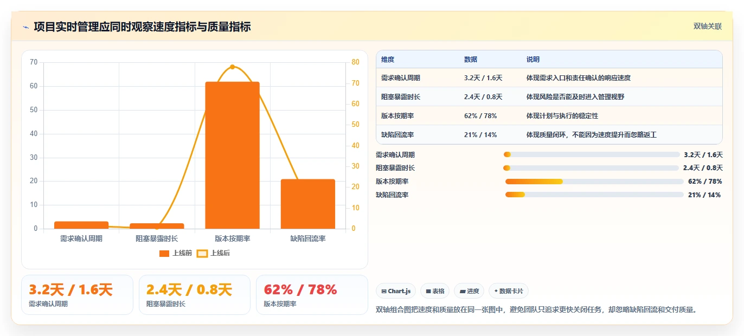This screenshot has width=744, height=336.
Task: Click the footer note starting 双轴组合图
Action: (536, 310)
